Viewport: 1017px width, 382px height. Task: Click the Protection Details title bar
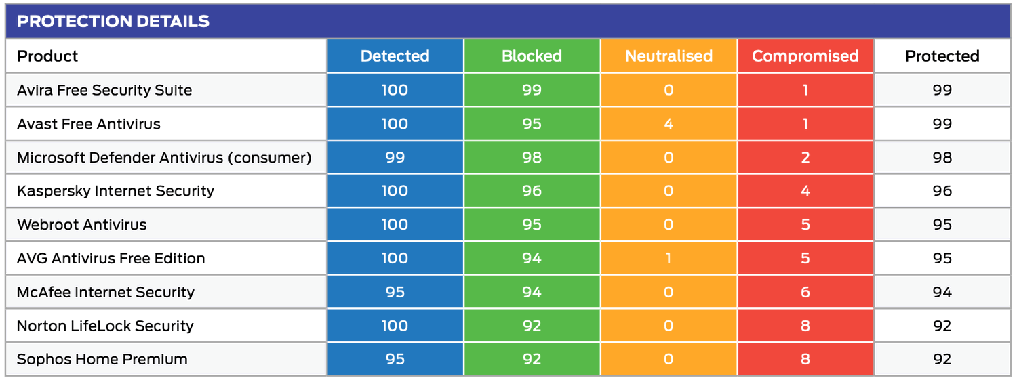[113, 21]
